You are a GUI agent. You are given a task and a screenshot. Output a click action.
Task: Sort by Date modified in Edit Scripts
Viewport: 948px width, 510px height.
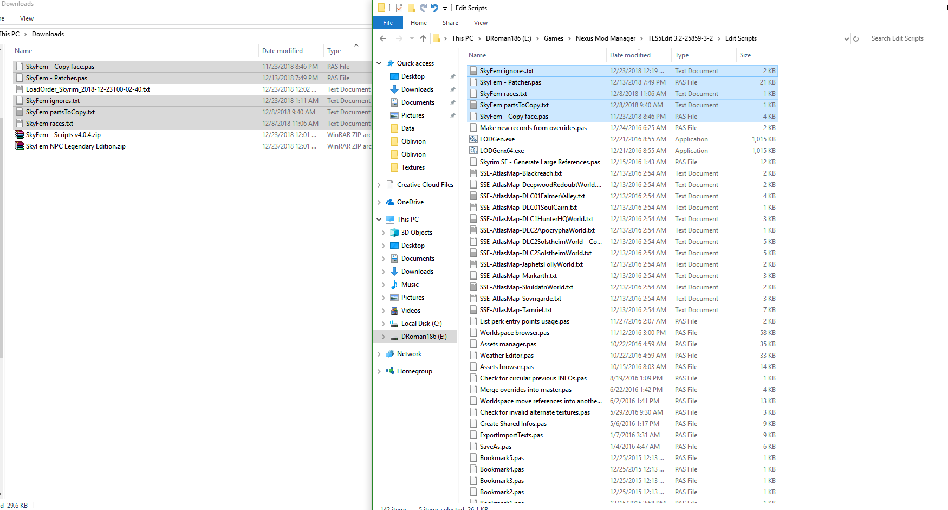coord(630,55)
